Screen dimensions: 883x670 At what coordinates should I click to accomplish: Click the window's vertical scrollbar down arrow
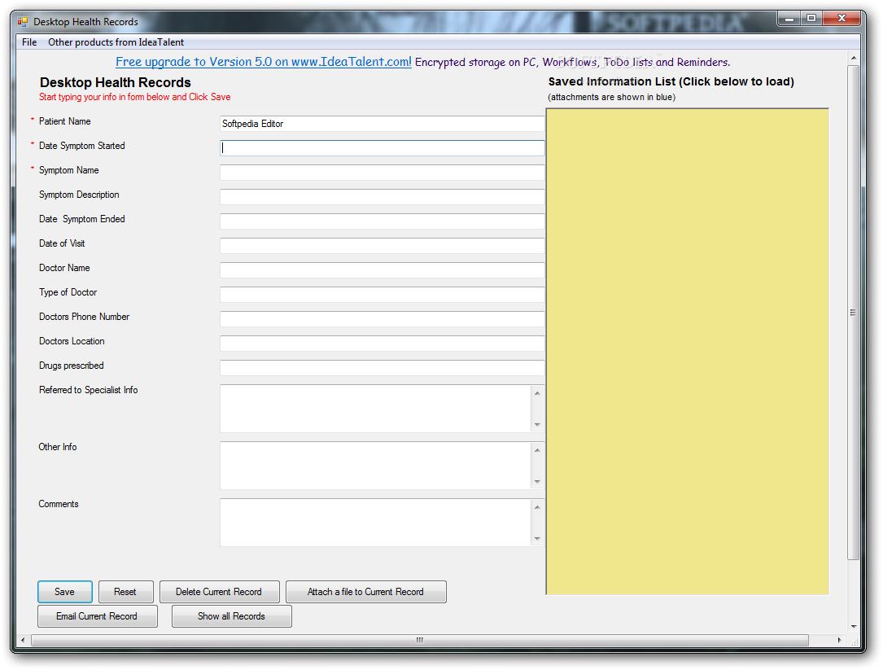[x=854, y=627]
